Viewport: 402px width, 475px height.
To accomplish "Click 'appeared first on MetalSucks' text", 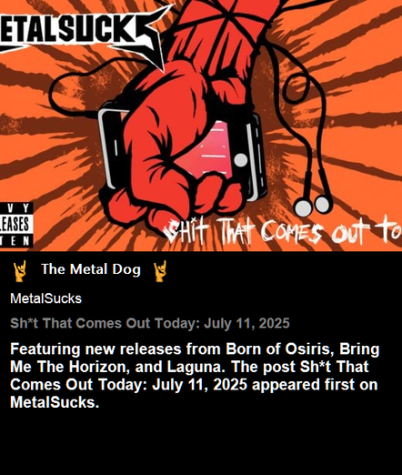I will click(x=194, y=394).
